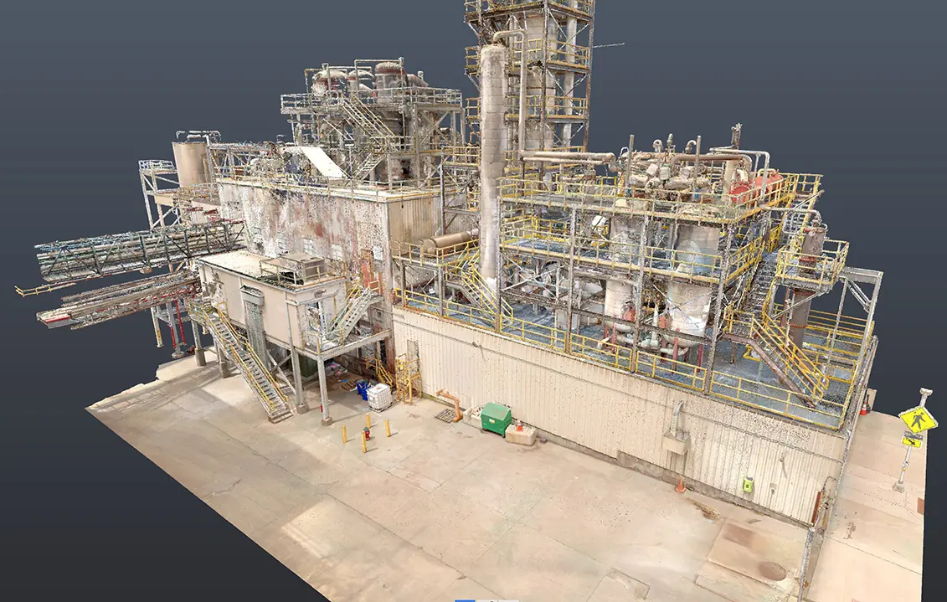Click the round manhole cover on the pavement
Screen dimensions: 947x602
[x=771, y=570]
